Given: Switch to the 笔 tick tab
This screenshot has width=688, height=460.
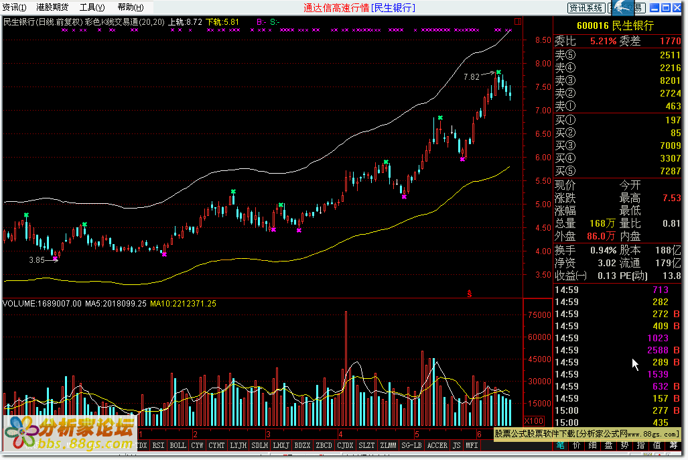Looking at the screenshot, I should [x=560, y=445].
